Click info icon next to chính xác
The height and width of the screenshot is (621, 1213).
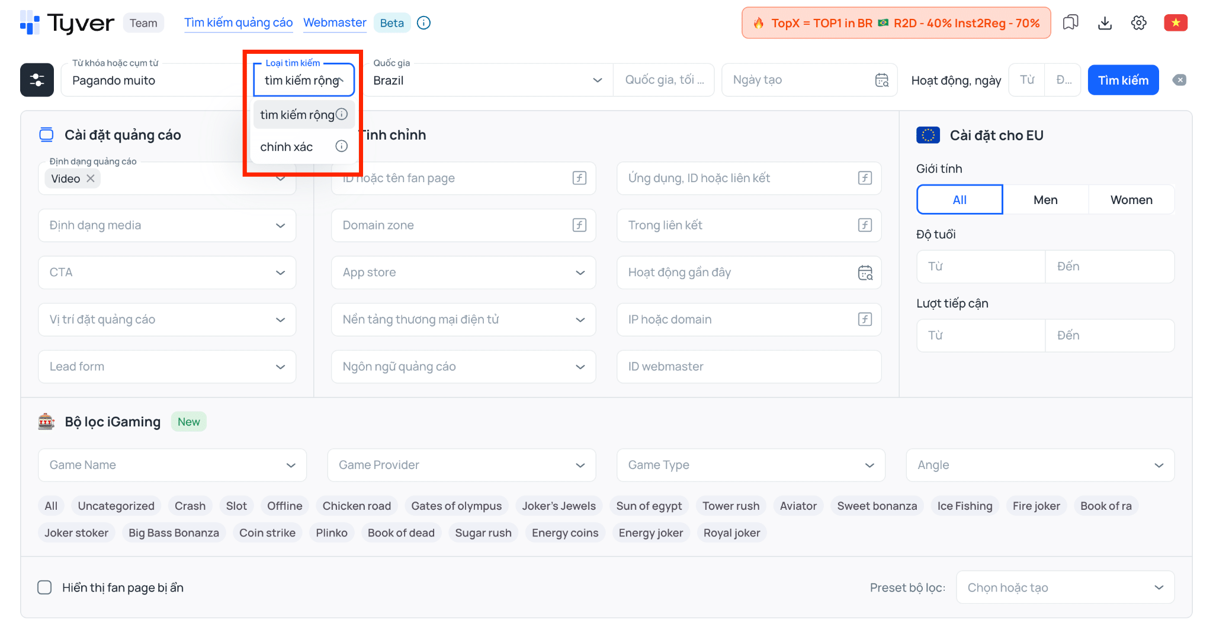point(342,146)
